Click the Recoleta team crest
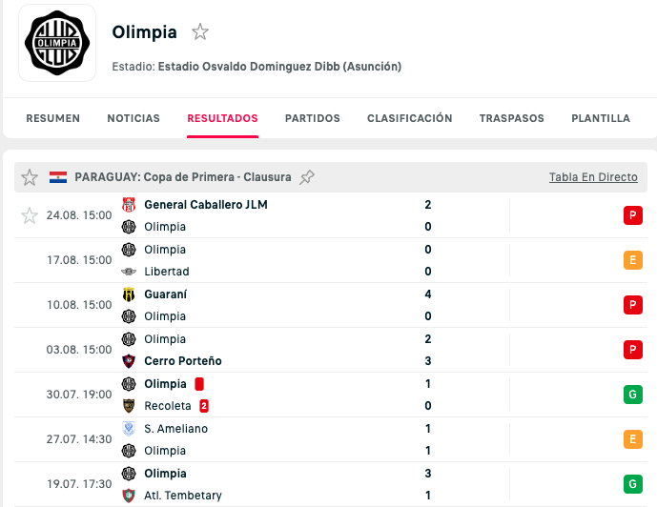 pos(129,406)
